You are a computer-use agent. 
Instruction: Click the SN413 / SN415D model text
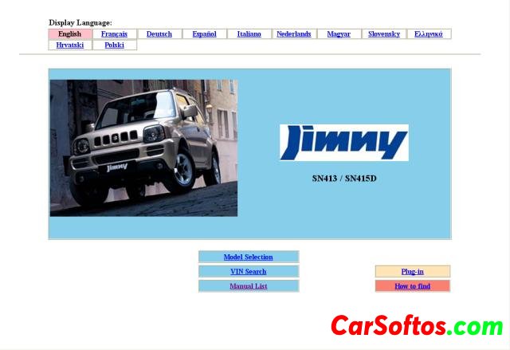coord(343,178)
